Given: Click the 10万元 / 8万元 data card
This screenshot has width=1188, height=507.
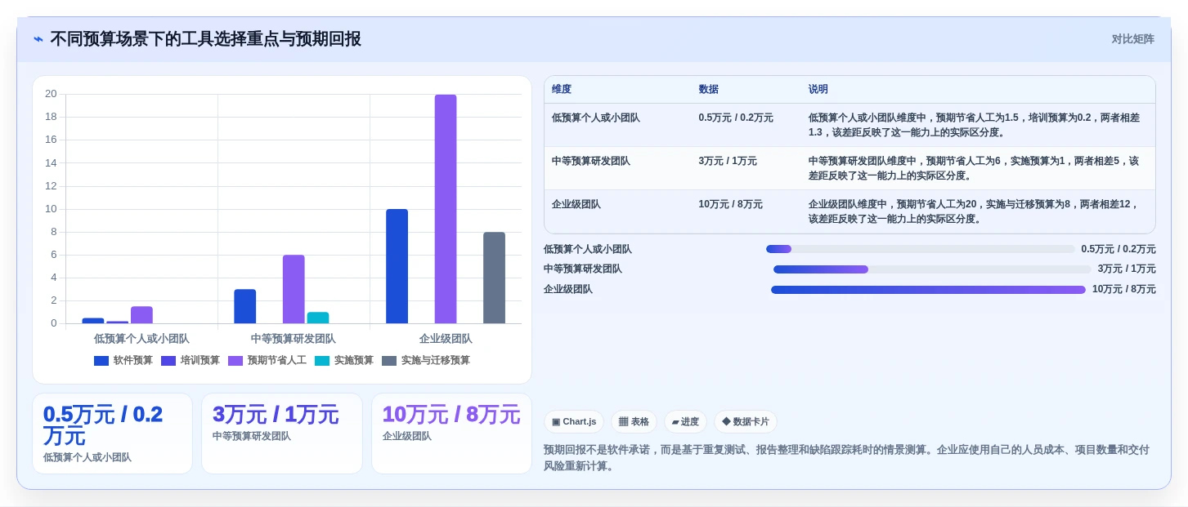Looking at the screenshot, I should [451, 434].
